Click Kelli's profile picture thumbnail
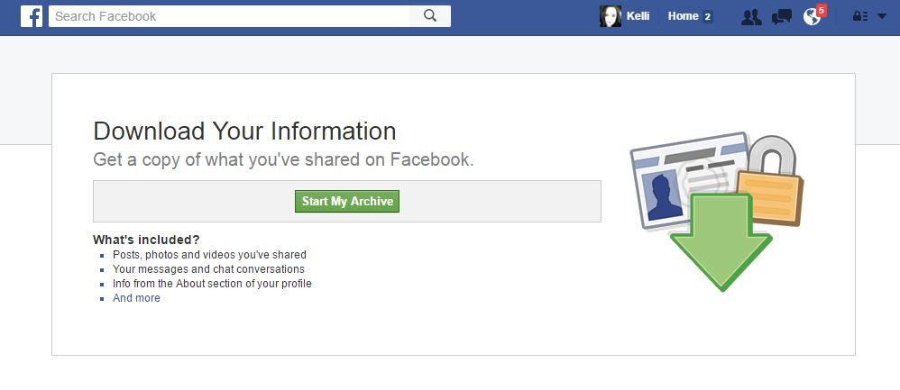The image size is (900, 390). tap(611, 16)
